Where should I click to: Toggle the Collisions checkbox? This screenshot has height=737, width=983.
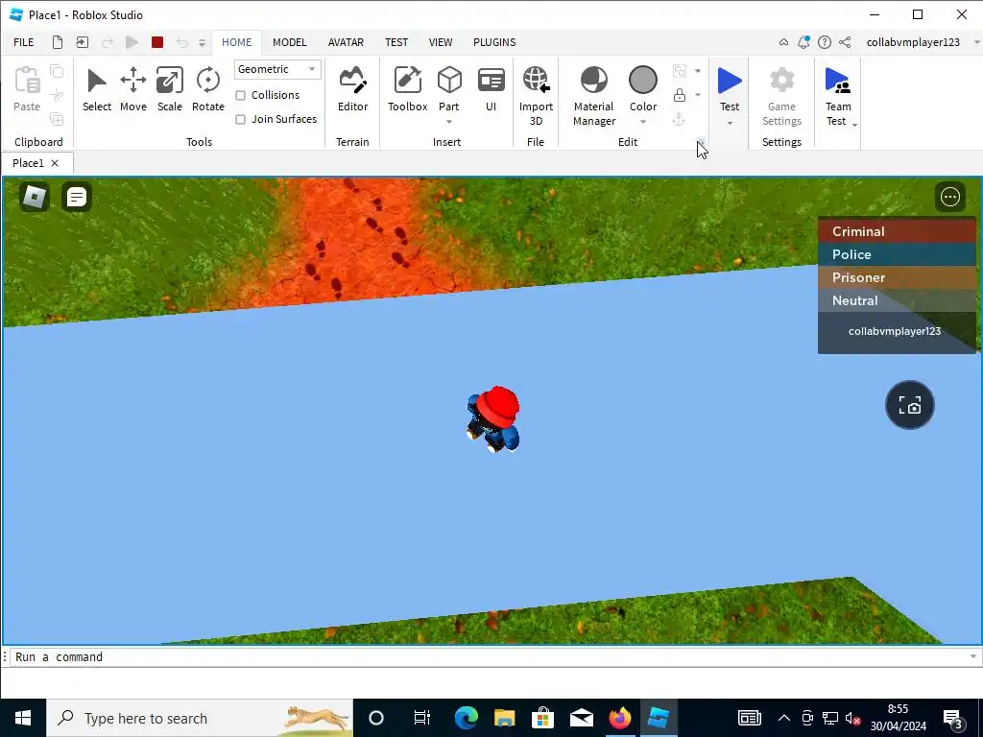click(x=240, y=95)
